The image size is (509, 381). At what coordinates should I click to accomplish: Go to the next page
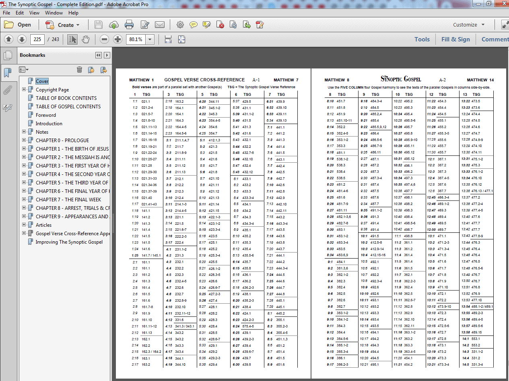(x=22, y=39)
